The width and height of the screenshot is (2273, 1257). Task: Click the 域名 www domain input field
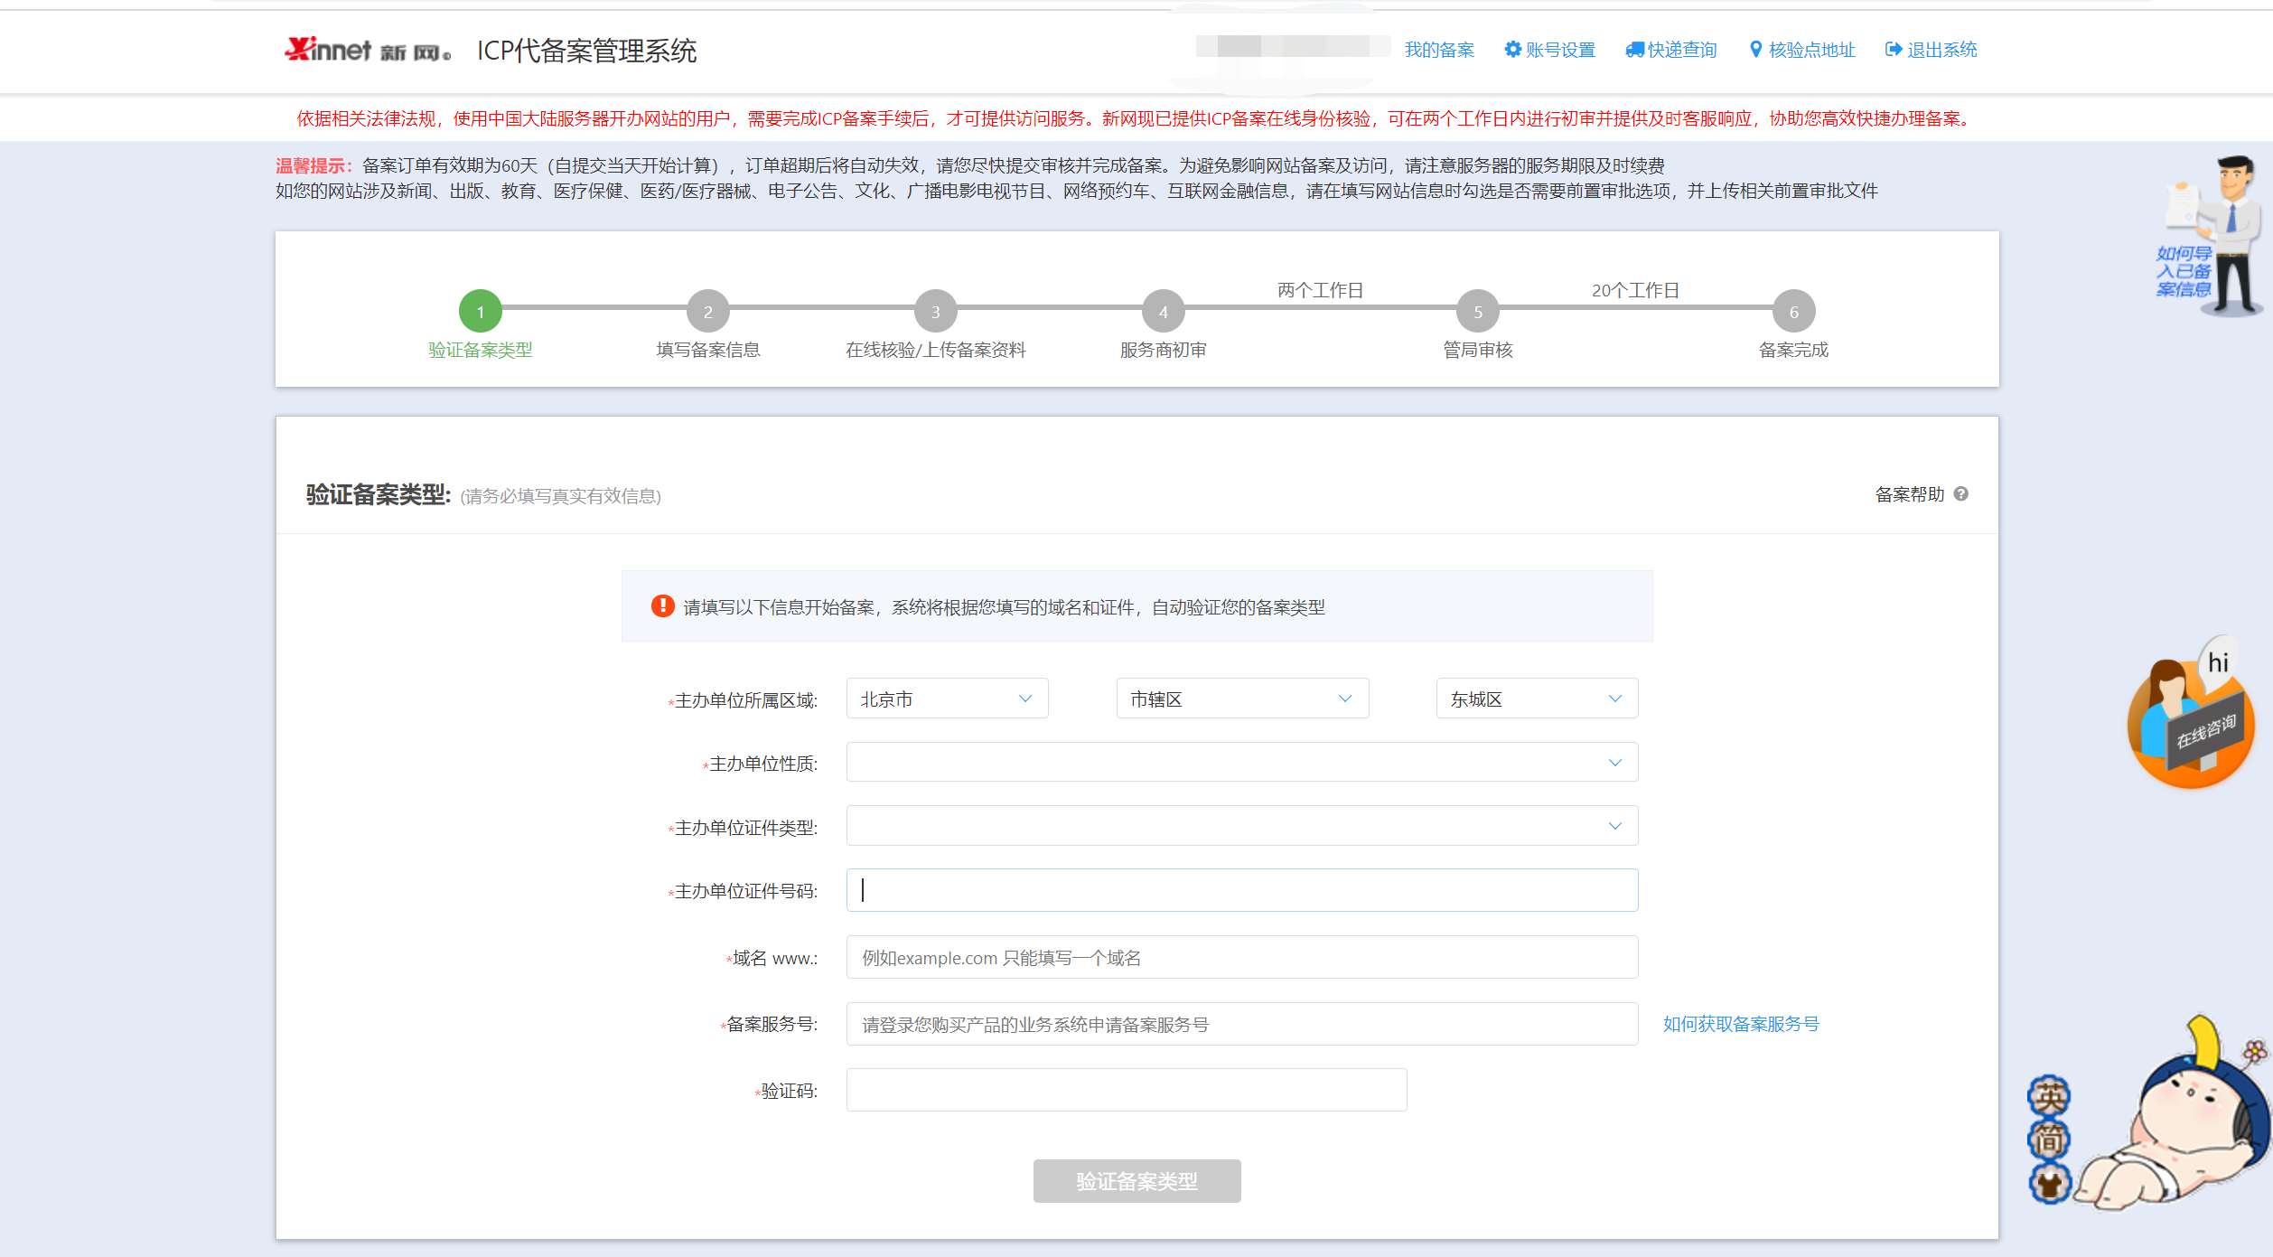point(1241,958)
